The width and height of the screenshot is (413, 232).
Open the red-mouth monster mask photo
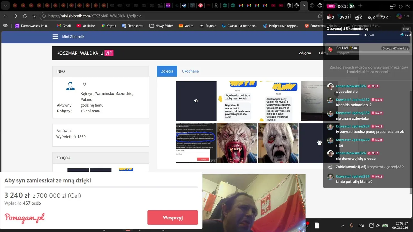[237, 143]
